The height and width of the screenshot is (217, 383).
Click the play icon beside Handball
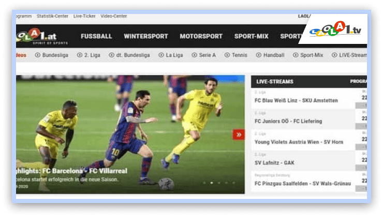tap(258, 55)
